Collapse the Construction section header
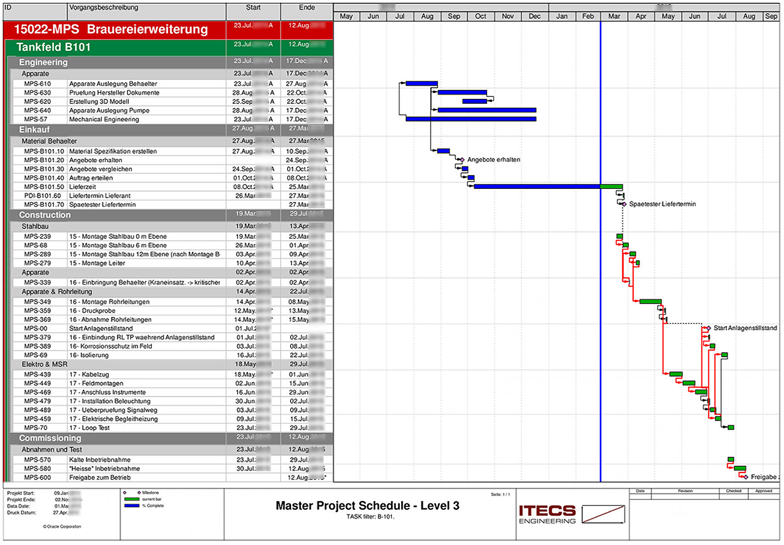This screenshot has height=545, width=784. pyautogui.click(x=45, y=215)
